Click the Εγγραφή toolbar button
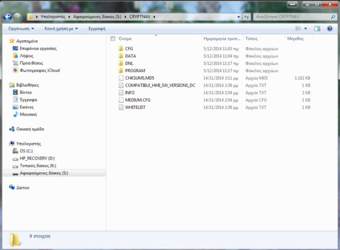 pyautogui.click(x=97, y=29)
